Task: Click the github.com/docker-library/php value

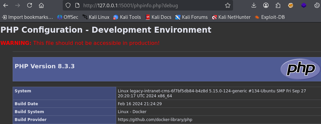Action: 155,119
